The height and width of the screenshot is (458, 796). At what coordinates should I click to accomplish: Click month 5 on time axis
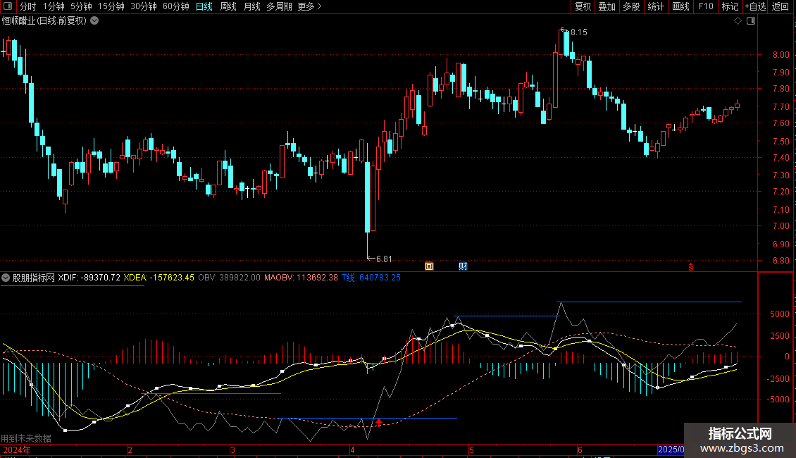tap(471, 450)
